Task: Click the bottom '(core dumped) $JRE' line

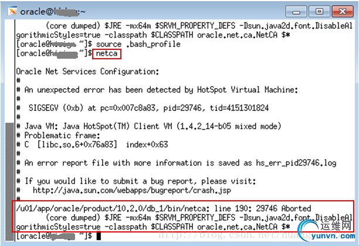Action: click(x=199, y=218)
